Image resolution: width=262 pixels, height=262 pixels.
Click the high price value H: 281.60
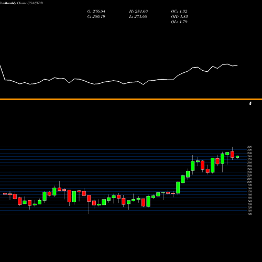138,12
